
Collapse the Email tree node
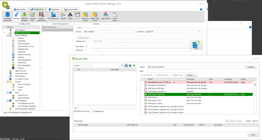click(8, 93)
